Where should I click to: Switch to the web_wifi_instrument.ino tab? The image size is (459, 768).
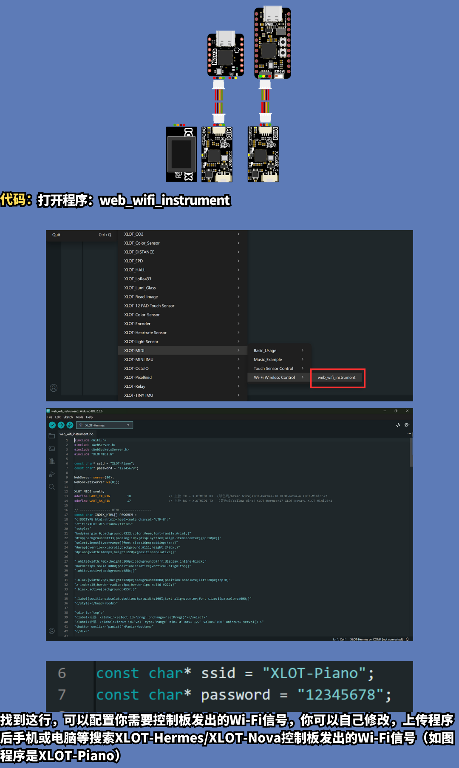coord(76,434)
